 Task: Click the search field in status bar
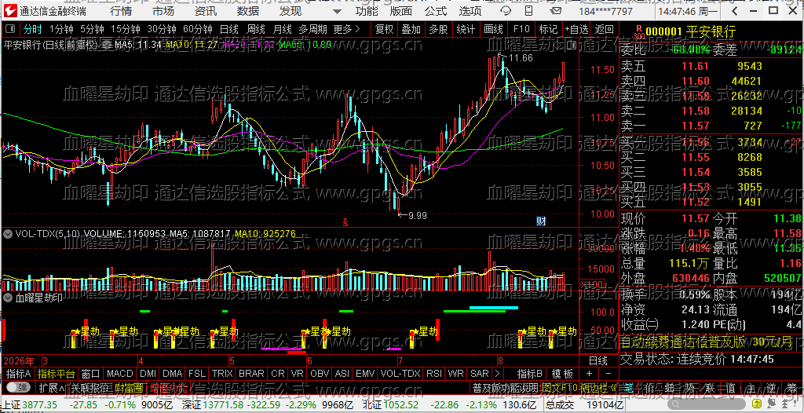click(x=707, y=404)
